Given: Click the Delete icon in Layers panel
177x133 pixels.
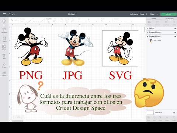Looking at the screenshot, I should (x=174, y=22).
